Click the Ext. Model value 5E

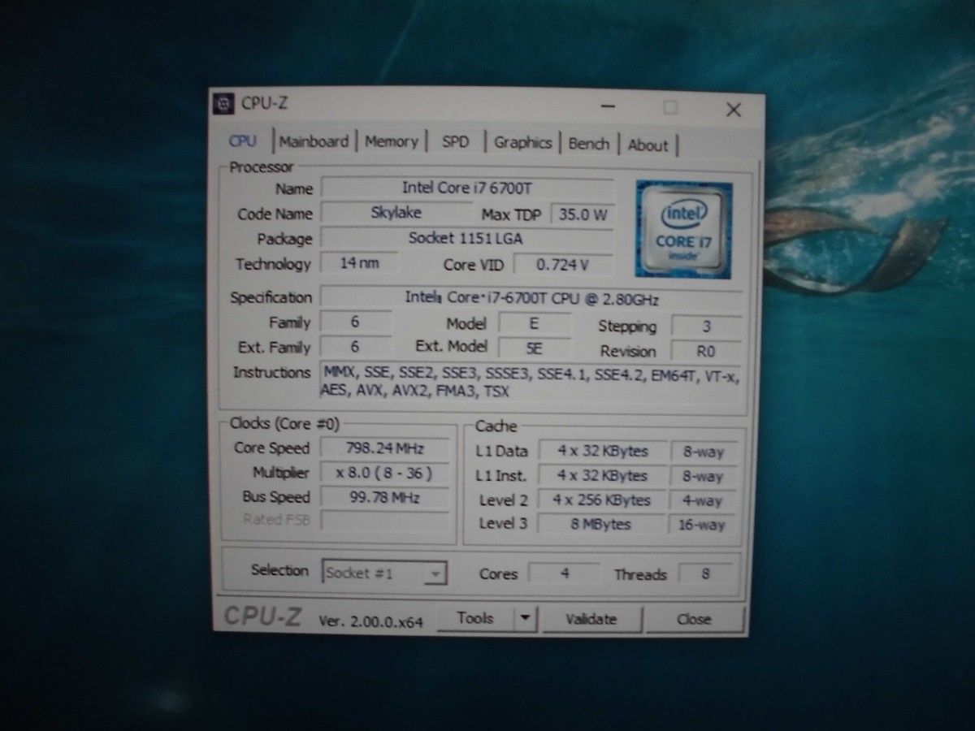tap(534, 348)
